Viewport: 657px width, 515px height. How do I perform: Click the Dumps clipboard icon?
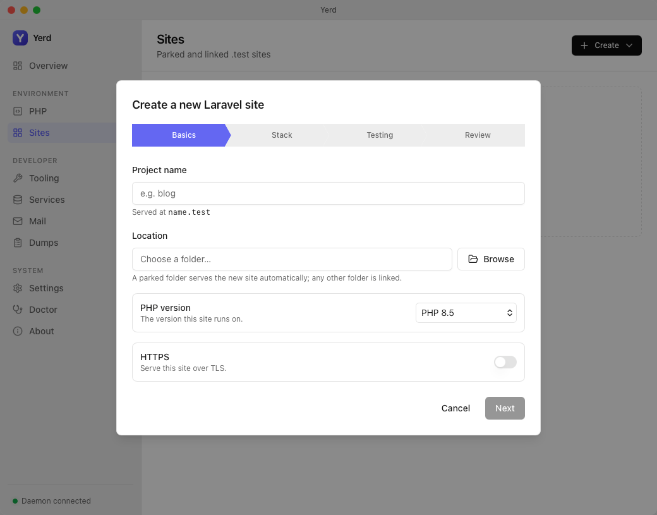18,243
